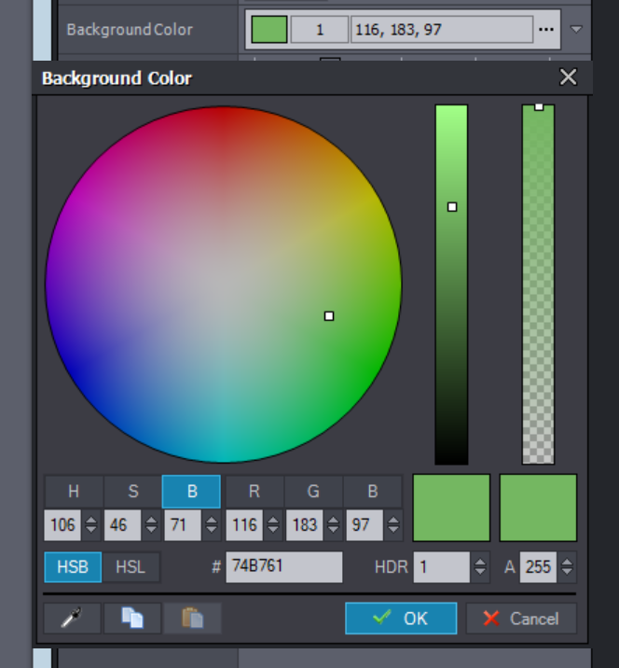Viewport: 619px width, 668px height.
Task: Pick a color with the eyedropper tool
Action: 72,618
